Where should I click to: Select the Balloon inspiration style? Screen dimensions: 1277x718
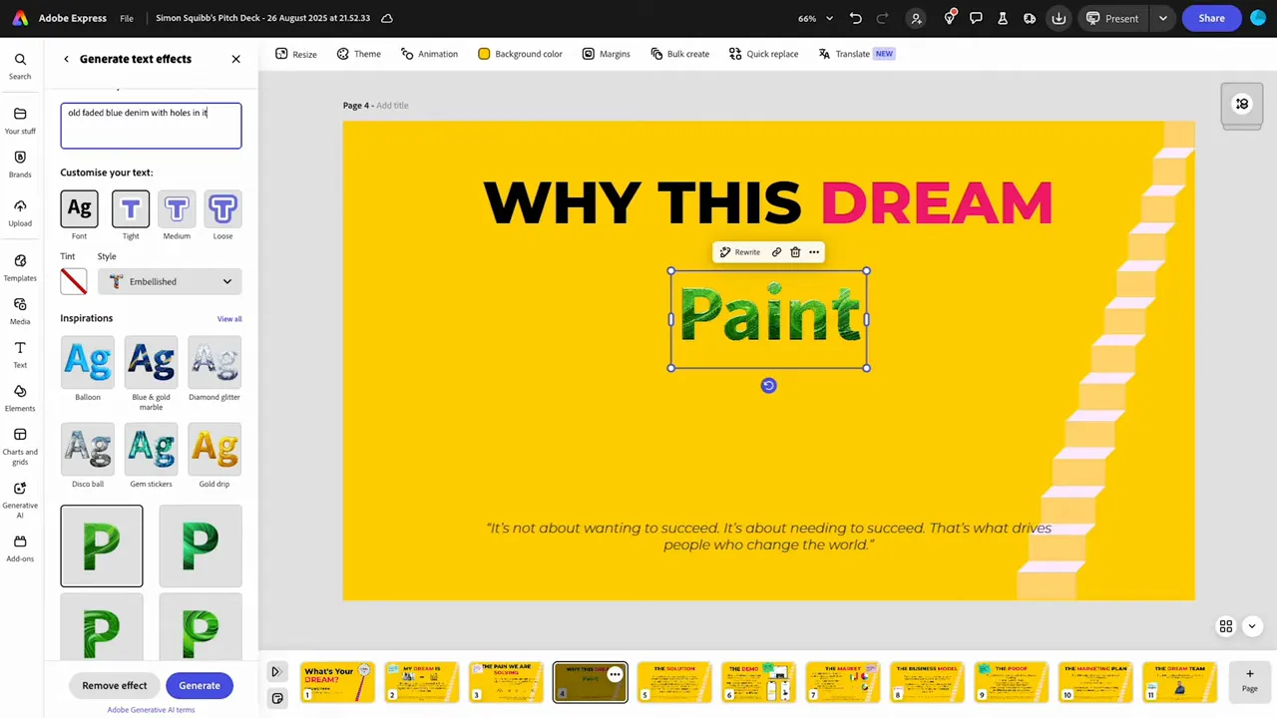tap(88, 362)
